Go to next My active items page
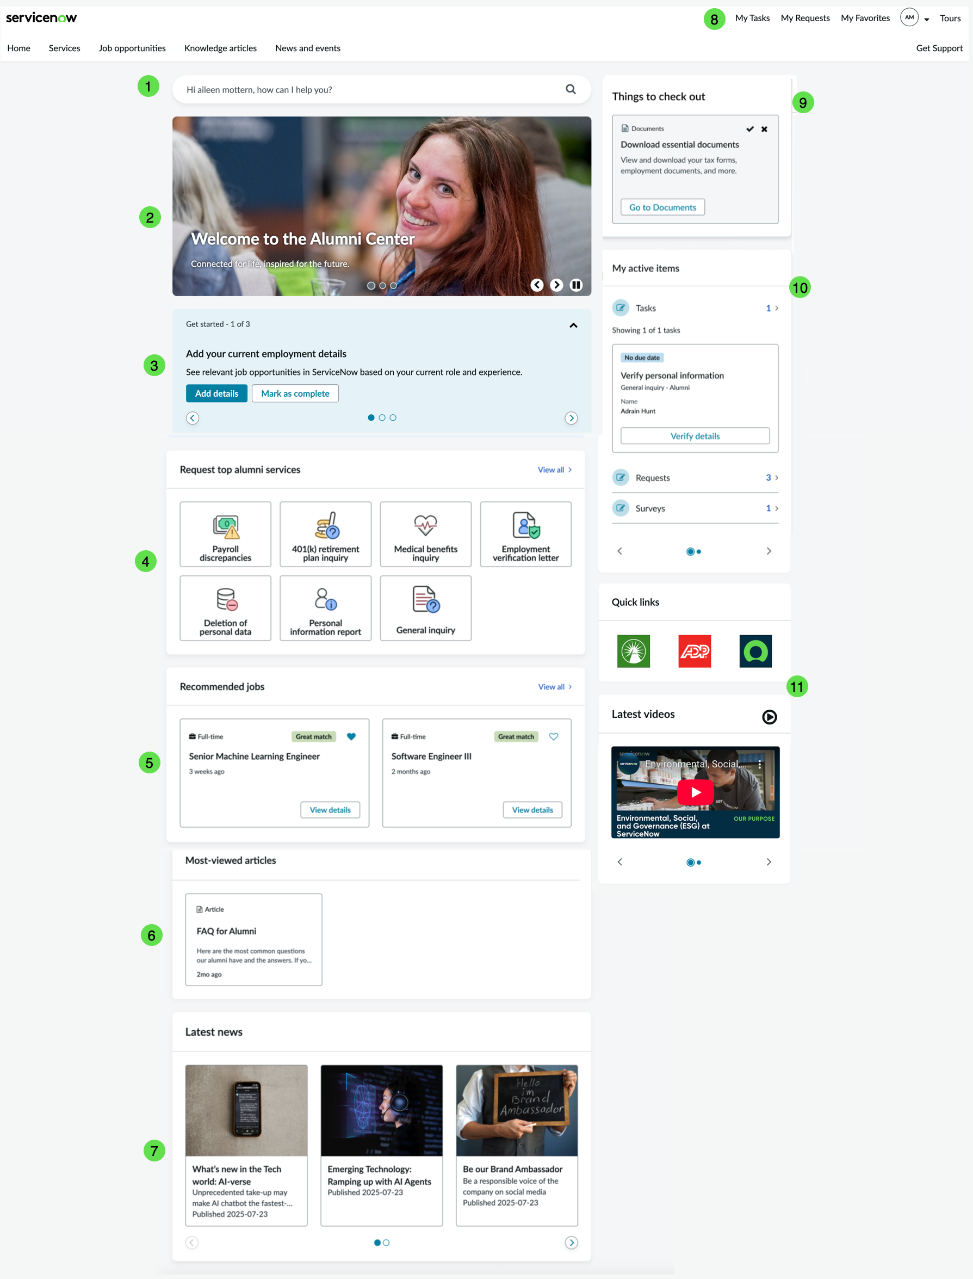Screen dimensions: 973x1279 click(769, 551)
